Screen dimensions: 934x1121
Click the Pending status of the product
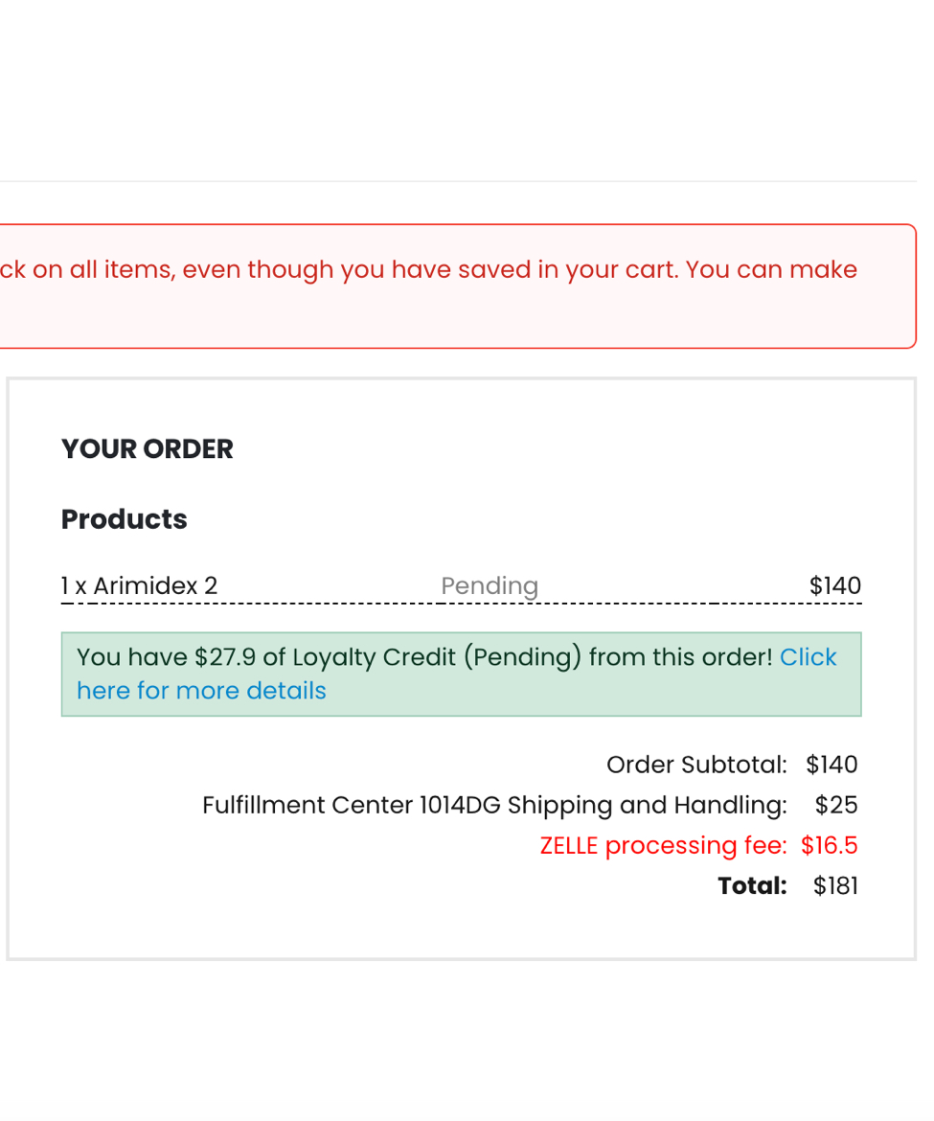[490, 585]
